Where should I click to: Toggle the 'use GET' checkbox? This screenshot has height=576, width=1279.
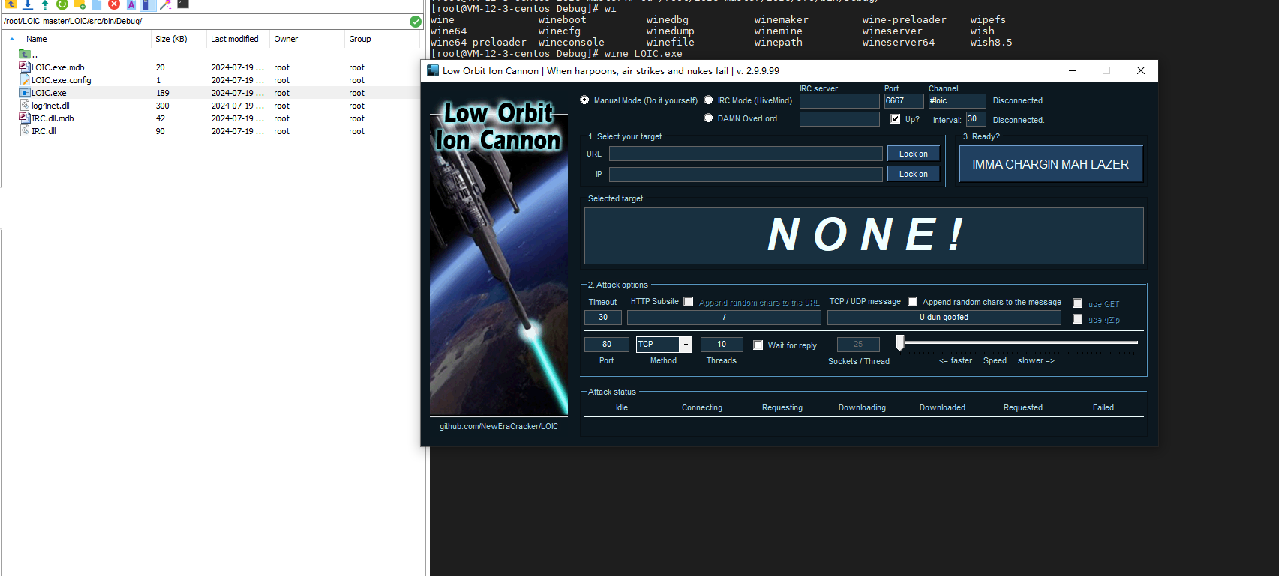1077,303
